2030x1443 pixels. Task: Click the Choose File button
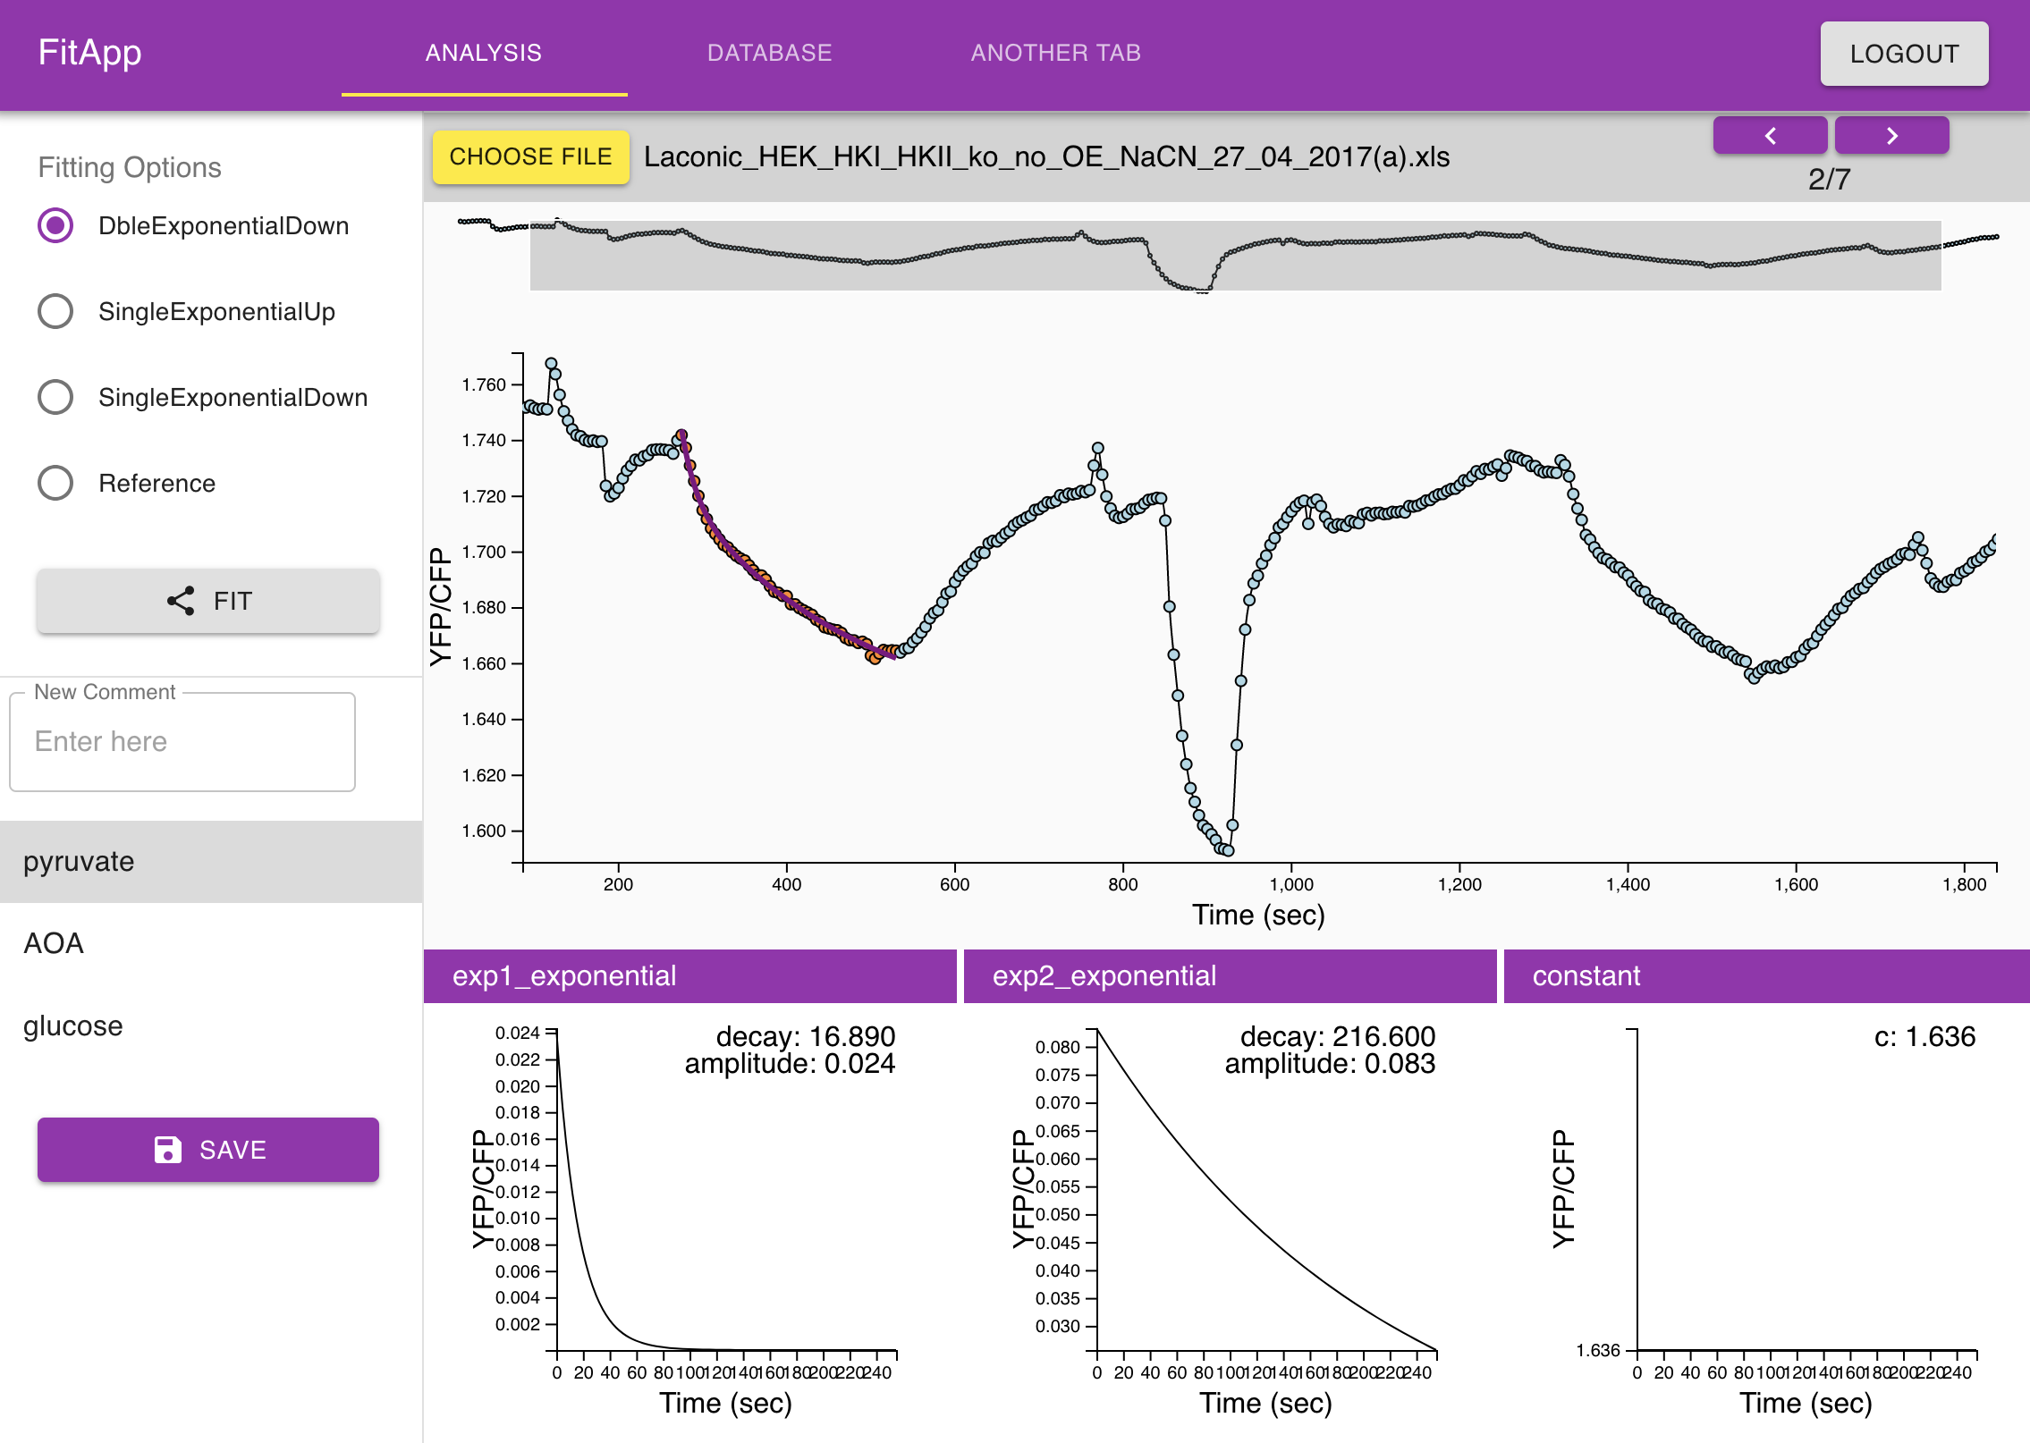(530, 156)
